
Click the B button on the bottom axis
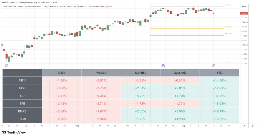pos(252,126)
